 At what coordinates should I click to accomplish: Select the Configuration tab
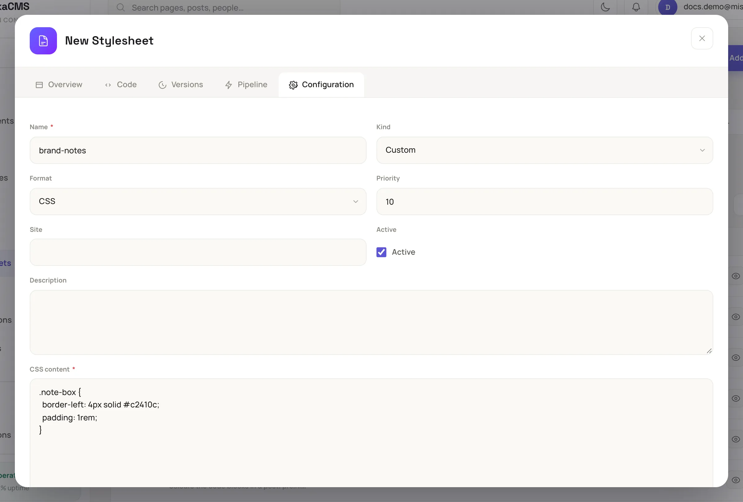click(x=321, y=85)
